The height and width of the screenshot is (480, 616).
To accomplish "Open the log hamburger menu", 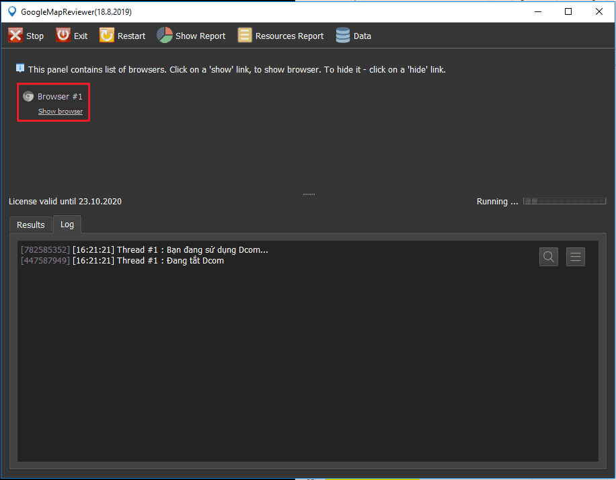I will [x=576, y=256].
